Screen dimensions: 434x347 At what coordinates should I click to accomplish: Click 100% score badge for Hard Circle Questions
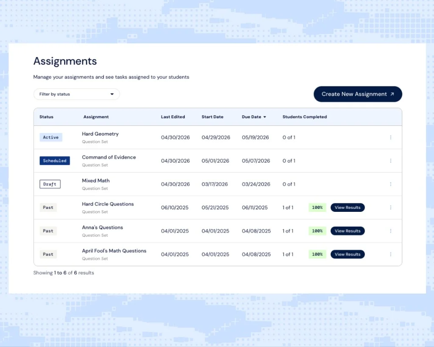click(x=317, y=208)
